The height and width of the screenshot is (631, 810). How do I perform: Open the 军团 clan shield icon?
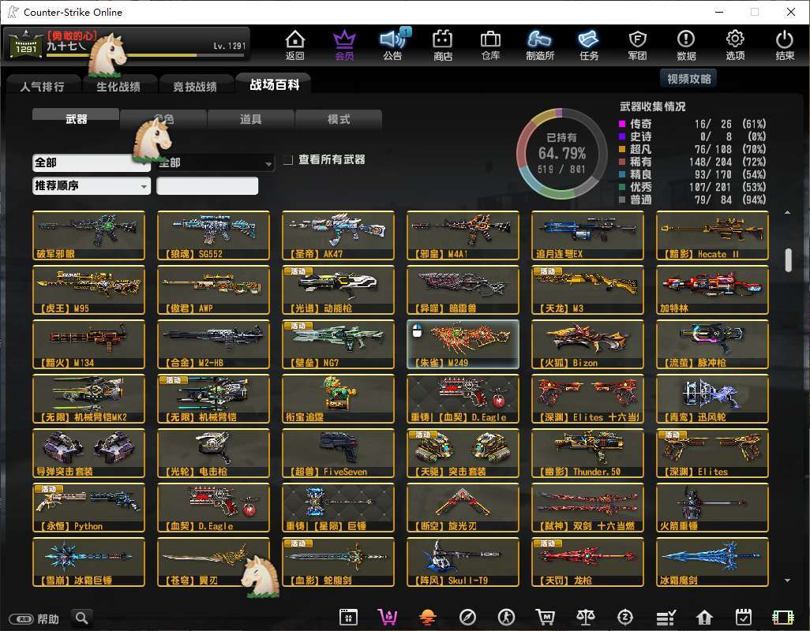637,44
